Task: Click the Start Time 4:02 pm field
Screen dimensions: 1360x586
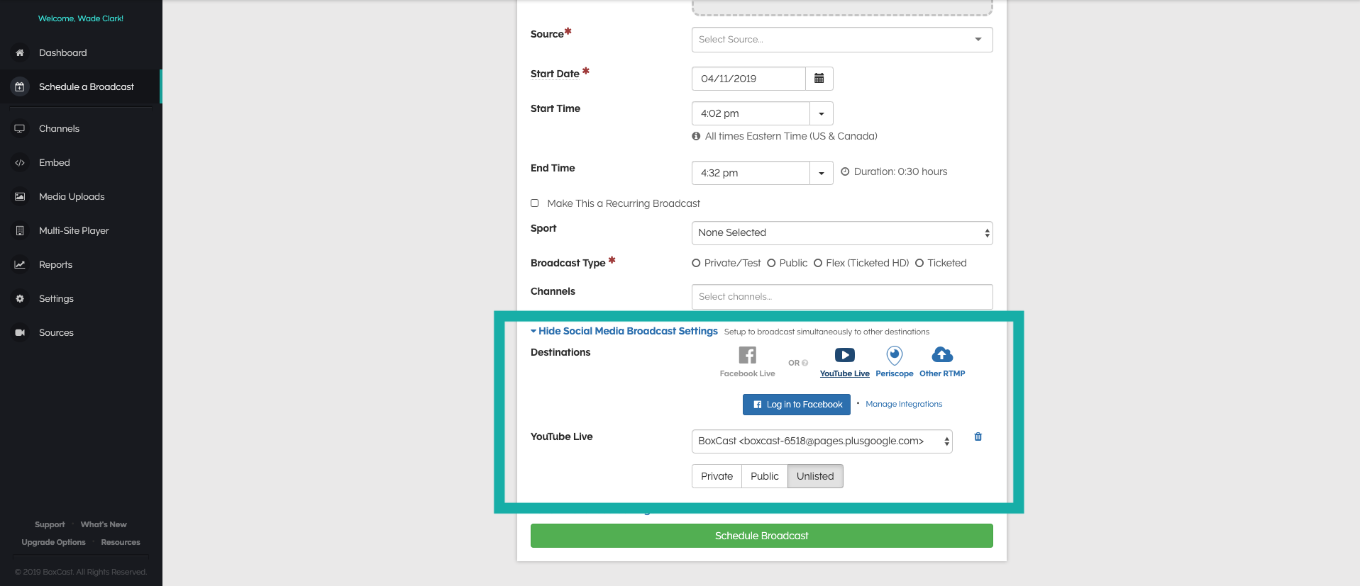Action: [751, 113]
